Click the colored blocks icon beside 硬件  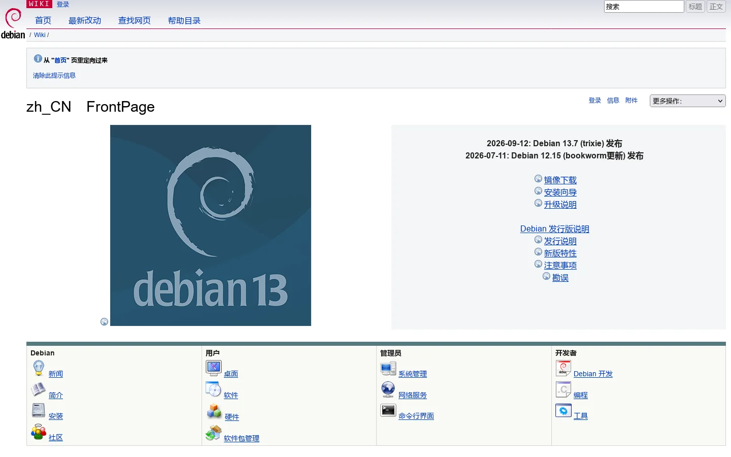click(214, 411)
